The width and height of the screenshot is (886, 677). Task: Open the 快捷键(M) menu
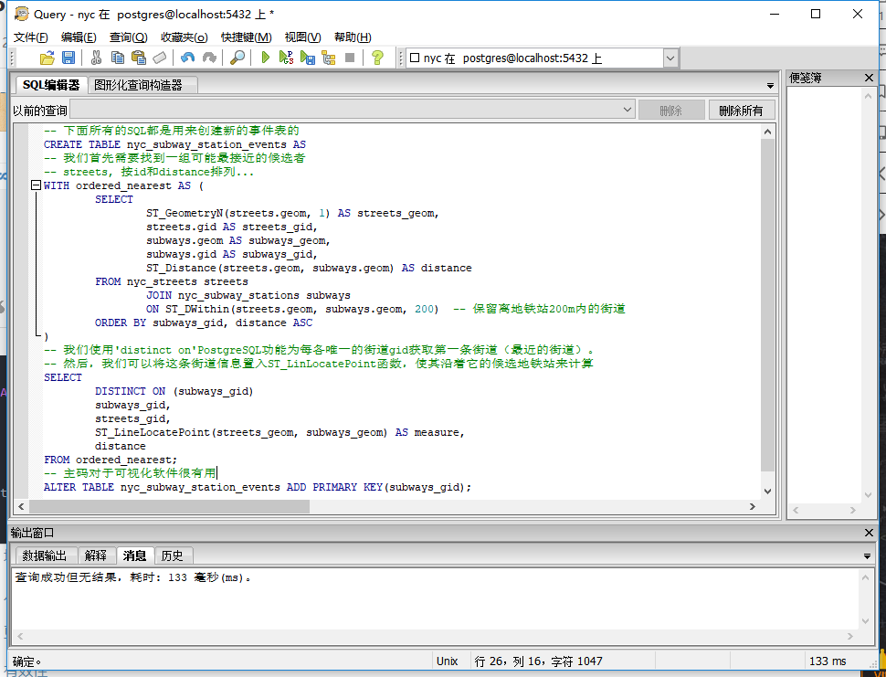(246, 37)
